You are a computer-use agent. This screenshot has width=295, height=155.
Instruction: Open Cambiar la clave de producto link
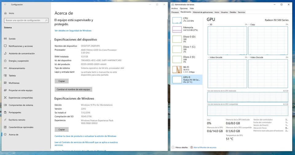[x=85, y=136]
